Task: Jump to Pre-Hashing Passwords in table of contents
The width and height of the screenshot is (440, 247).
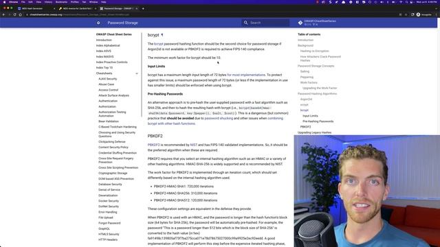Action: [318, 121]
